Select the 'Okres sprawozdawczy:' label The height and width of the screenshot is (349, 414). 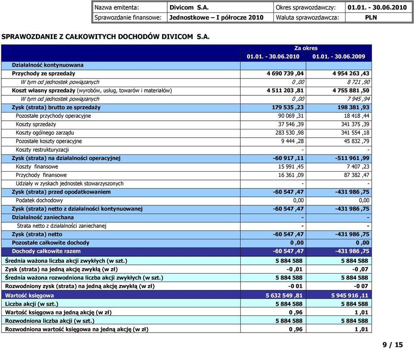pyautogui.click(x=305, y=8)
